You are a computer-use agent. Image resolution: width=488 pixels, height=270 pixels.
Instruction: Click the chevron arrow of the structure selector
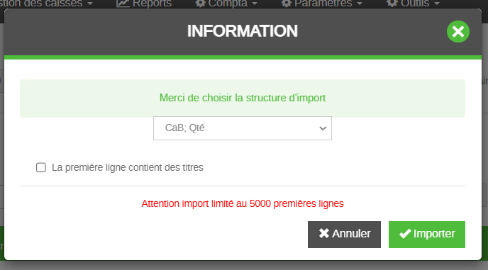click(323, 128)
